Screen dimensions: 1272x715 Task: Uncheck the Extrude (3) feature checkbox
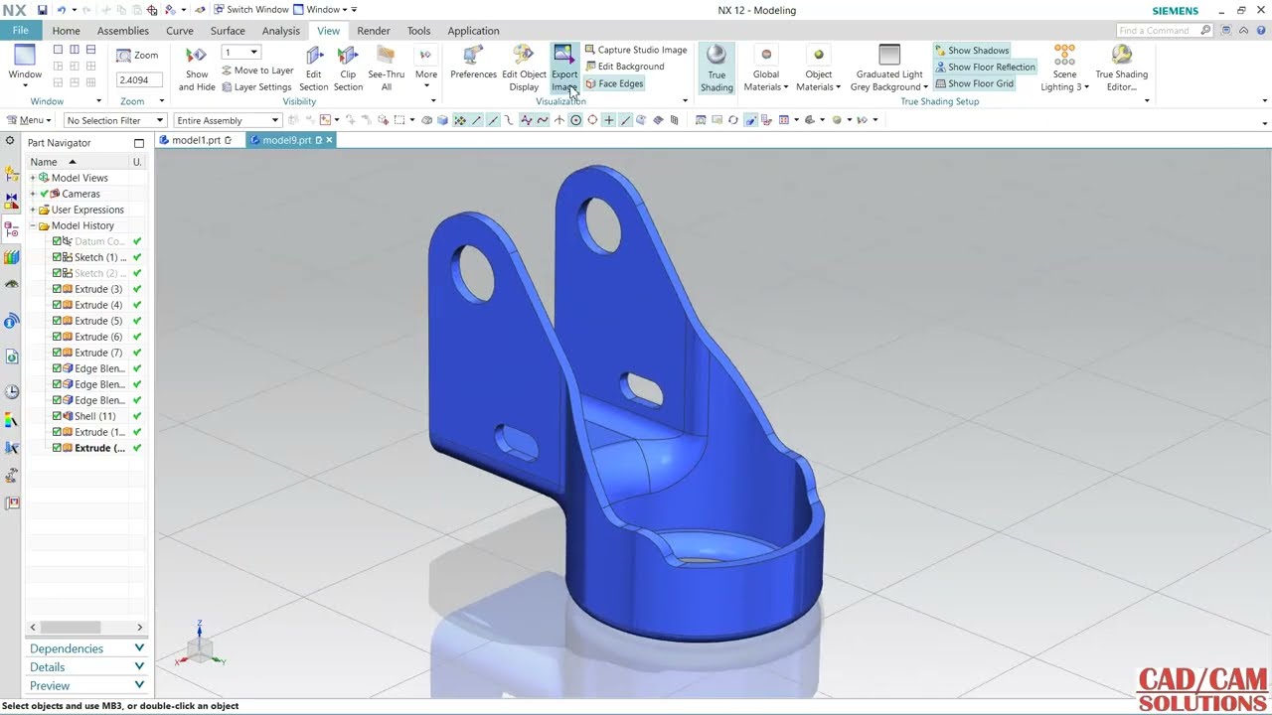coord(57,289)
